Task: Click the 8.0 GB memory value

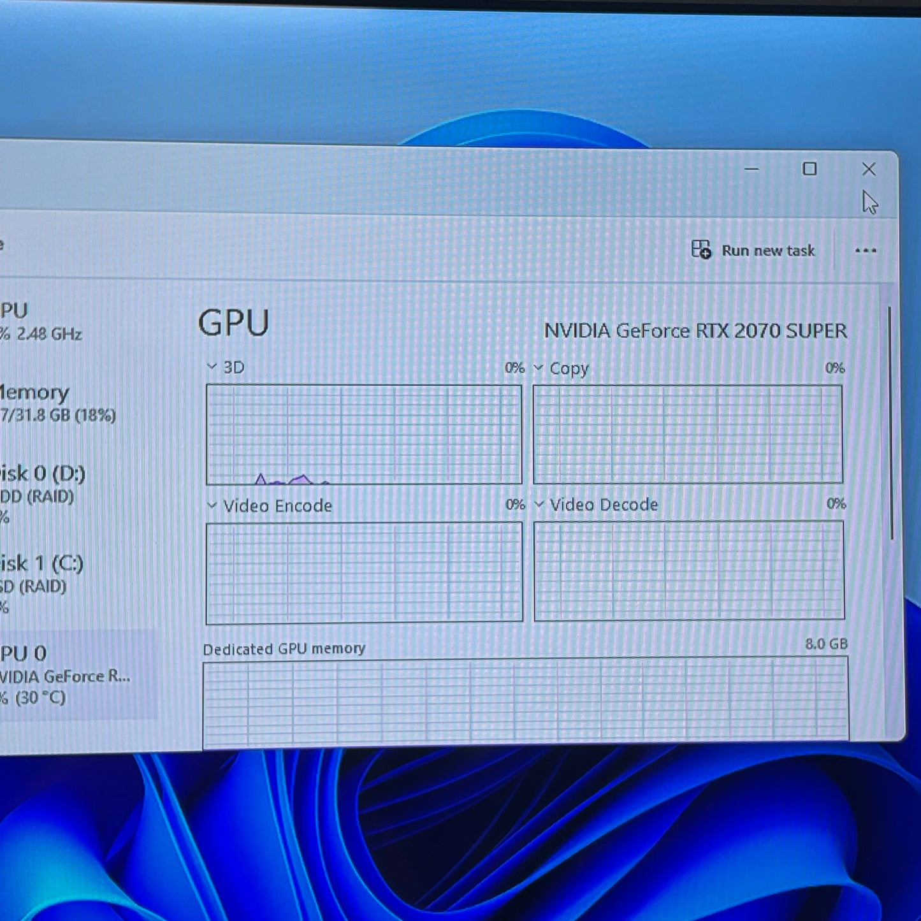Action: pyautogui.click(x=826, y=644)
